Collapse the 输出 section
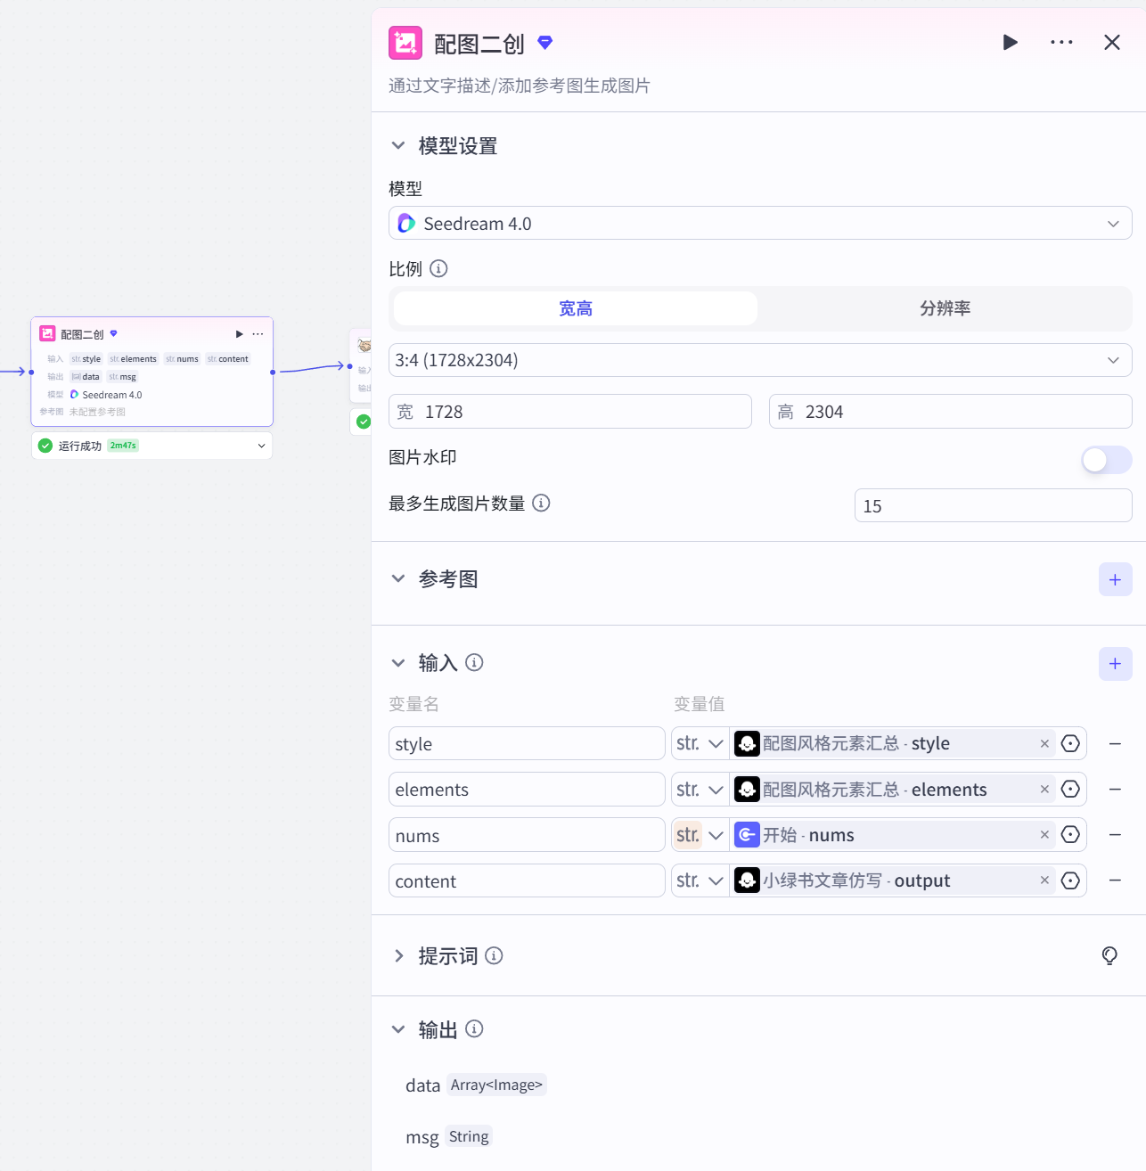Image resolution: width=1146 pixels, height=1171 pixels. click(398, 1029)
